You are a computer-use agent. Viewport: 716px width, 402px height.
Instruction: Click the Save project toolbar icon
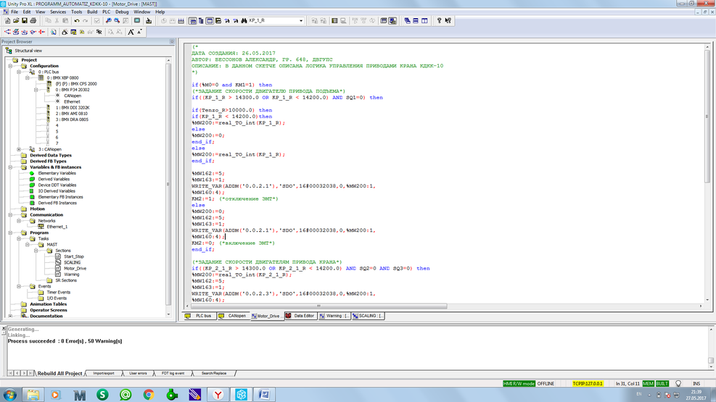coord(24,21)
